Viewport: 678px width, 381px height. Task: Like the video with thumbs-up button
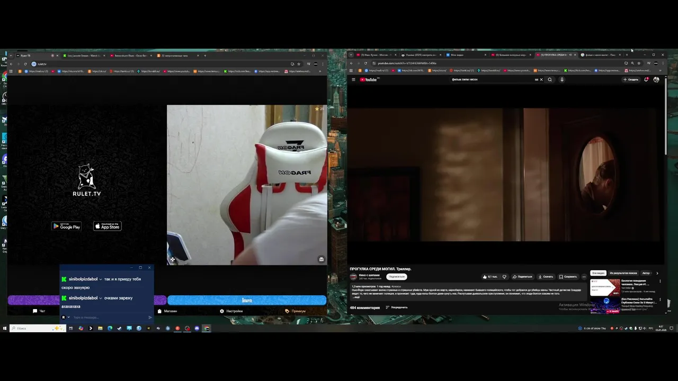point(490,276)
